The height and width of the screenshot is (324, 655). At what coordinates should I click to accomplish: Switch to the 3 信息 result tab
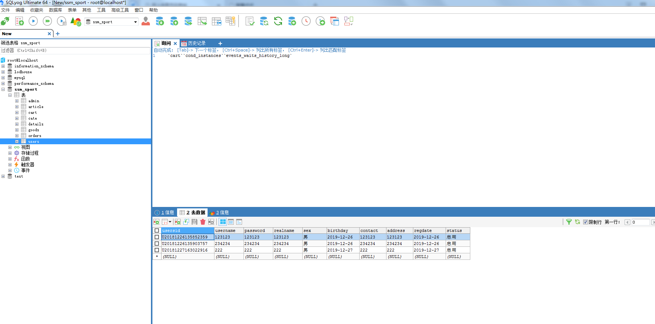220,213
